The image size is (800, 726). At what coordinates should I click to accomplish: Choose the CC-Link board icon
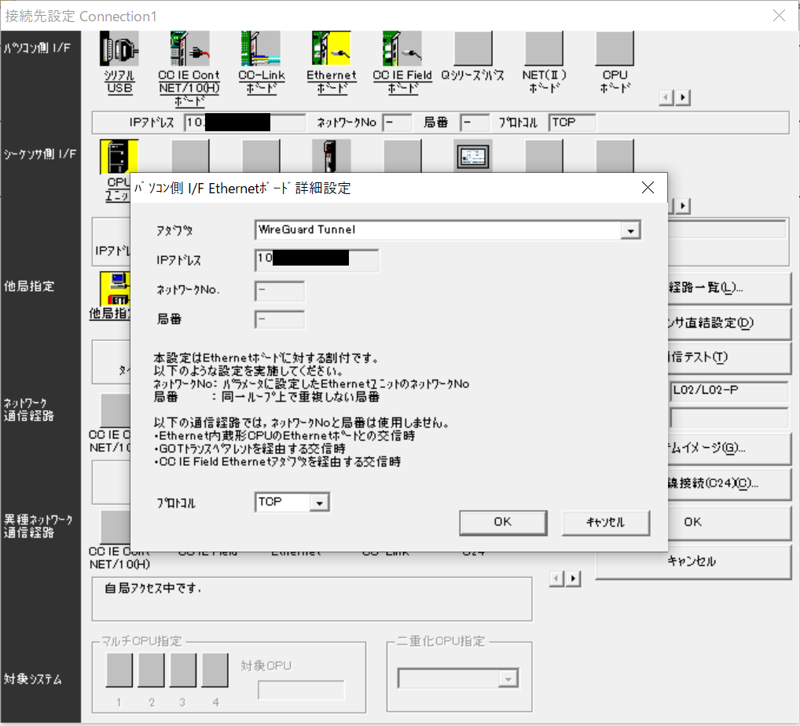tap(260, 49)
